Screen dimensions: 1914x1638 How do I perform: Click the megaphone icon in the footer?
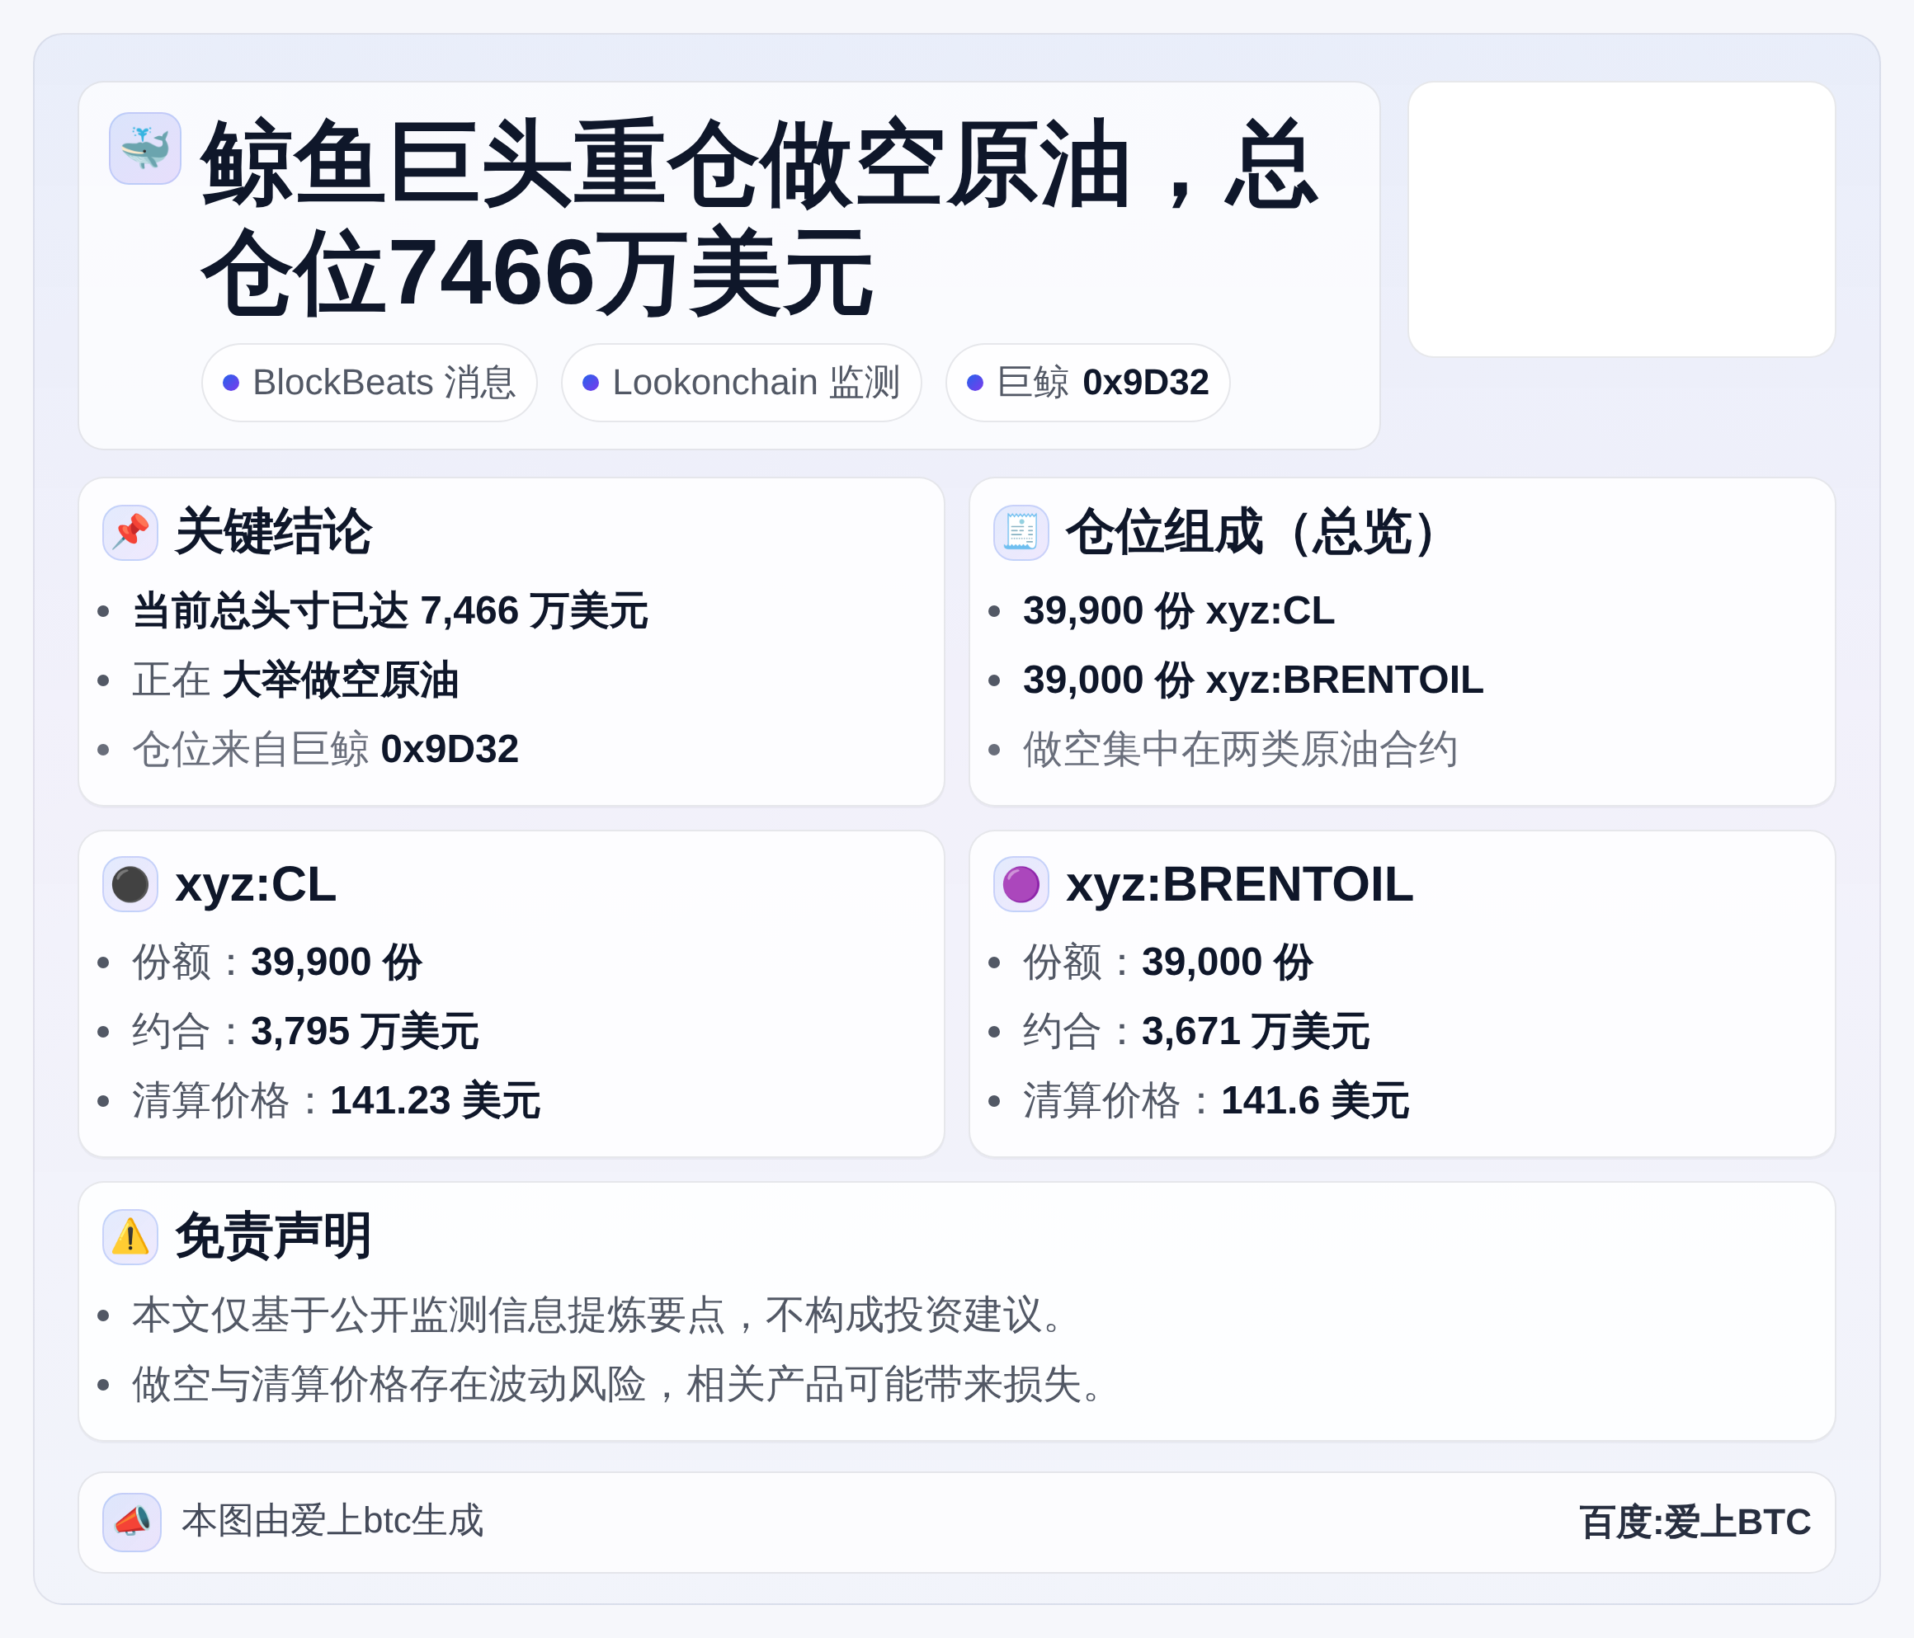132,1523
